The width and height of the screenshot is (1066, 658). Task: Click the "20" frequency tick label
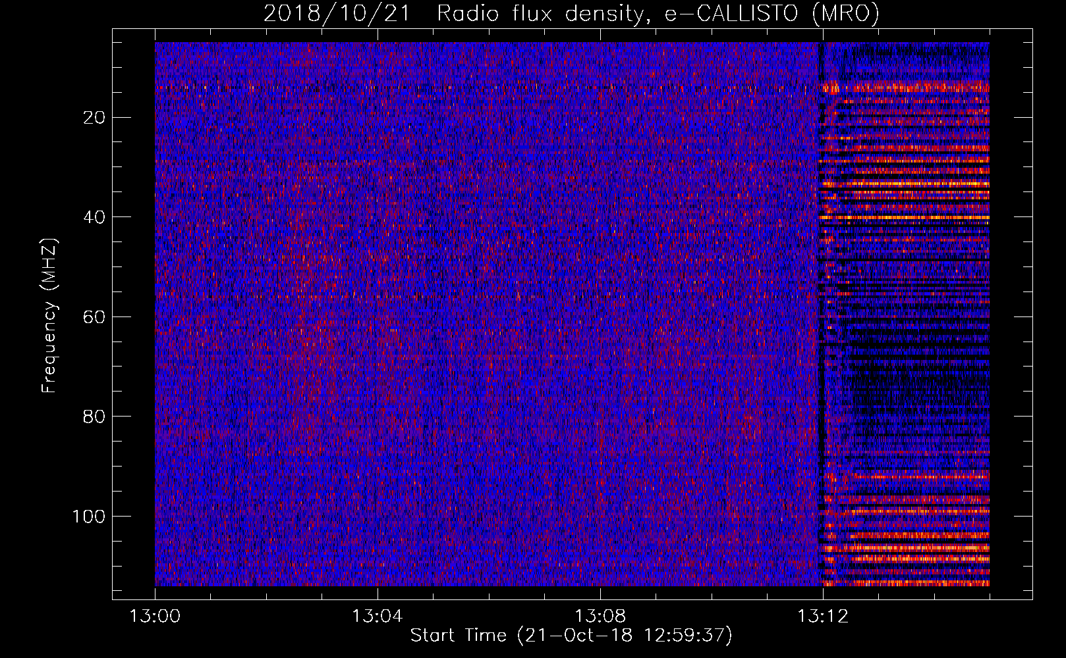[x=95, y=117]
